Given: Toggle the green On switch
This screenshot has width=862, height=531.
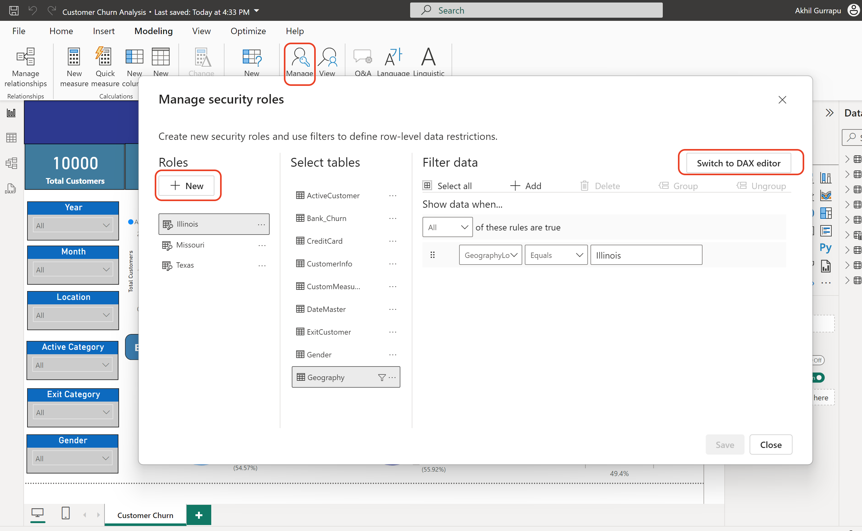Looking at the screenshot, I should tap(819, 378).
